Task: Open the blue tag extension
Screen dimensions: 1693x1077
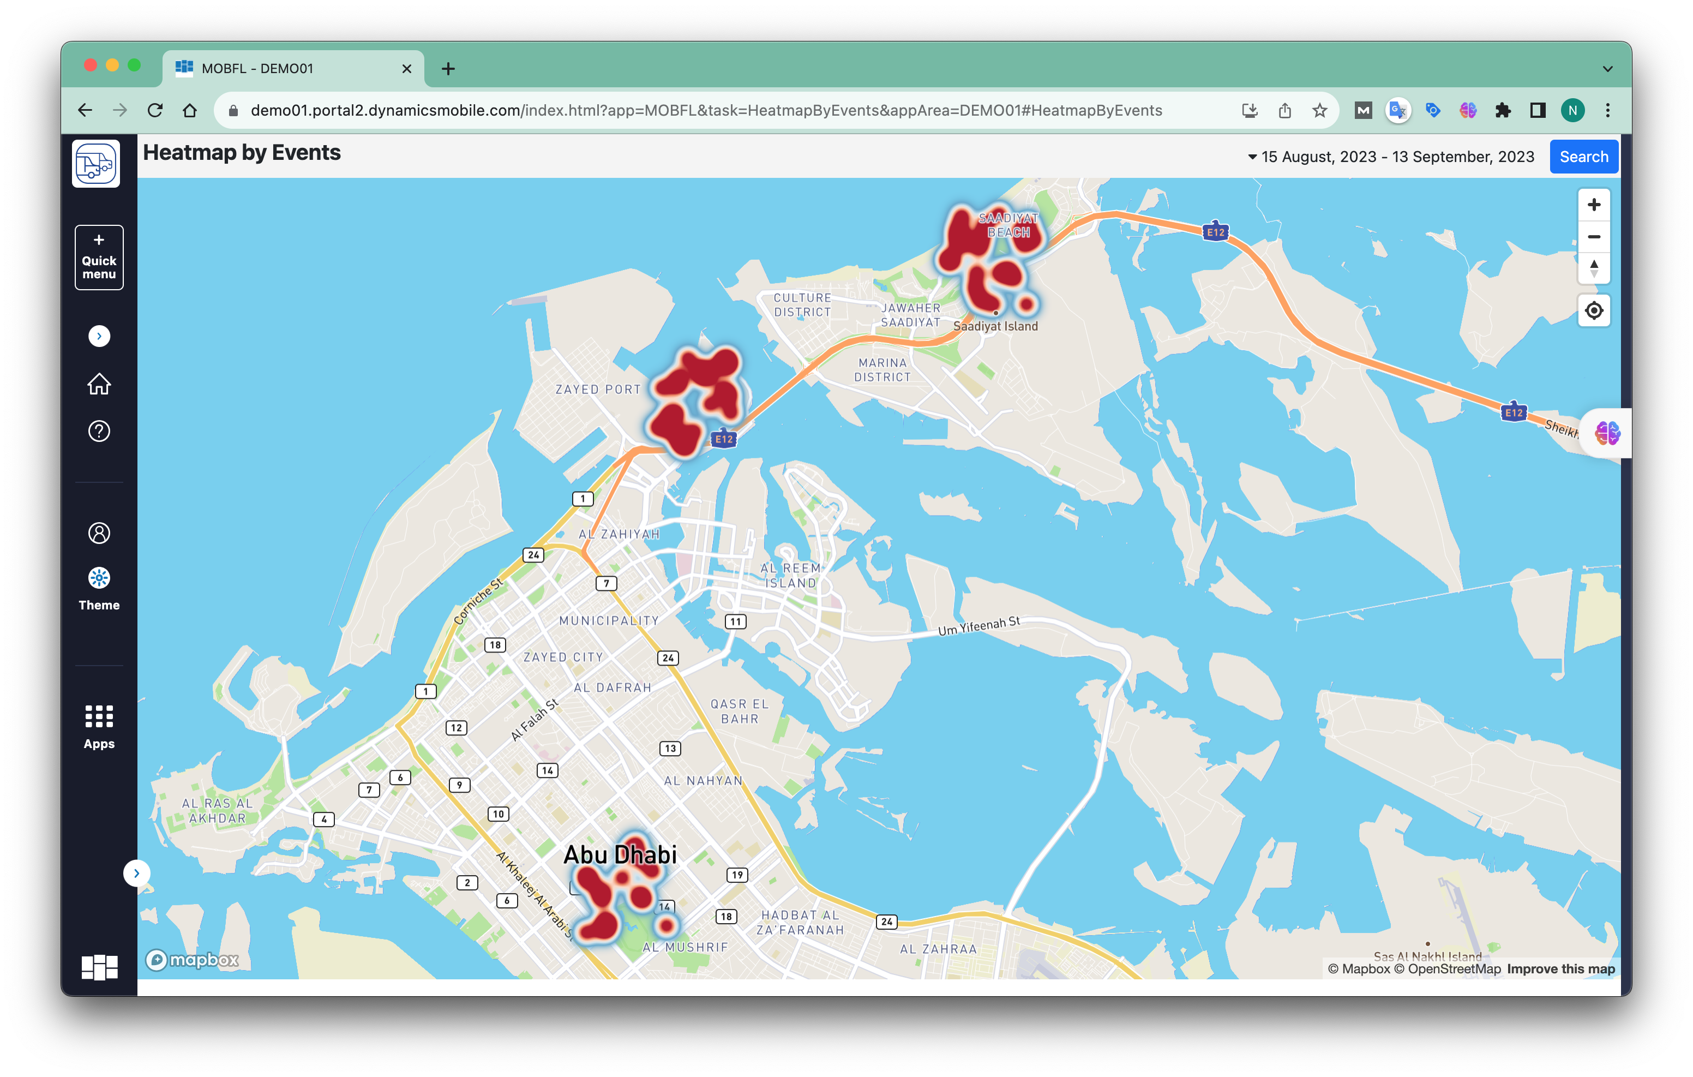Action: (x=1432, y=110)
